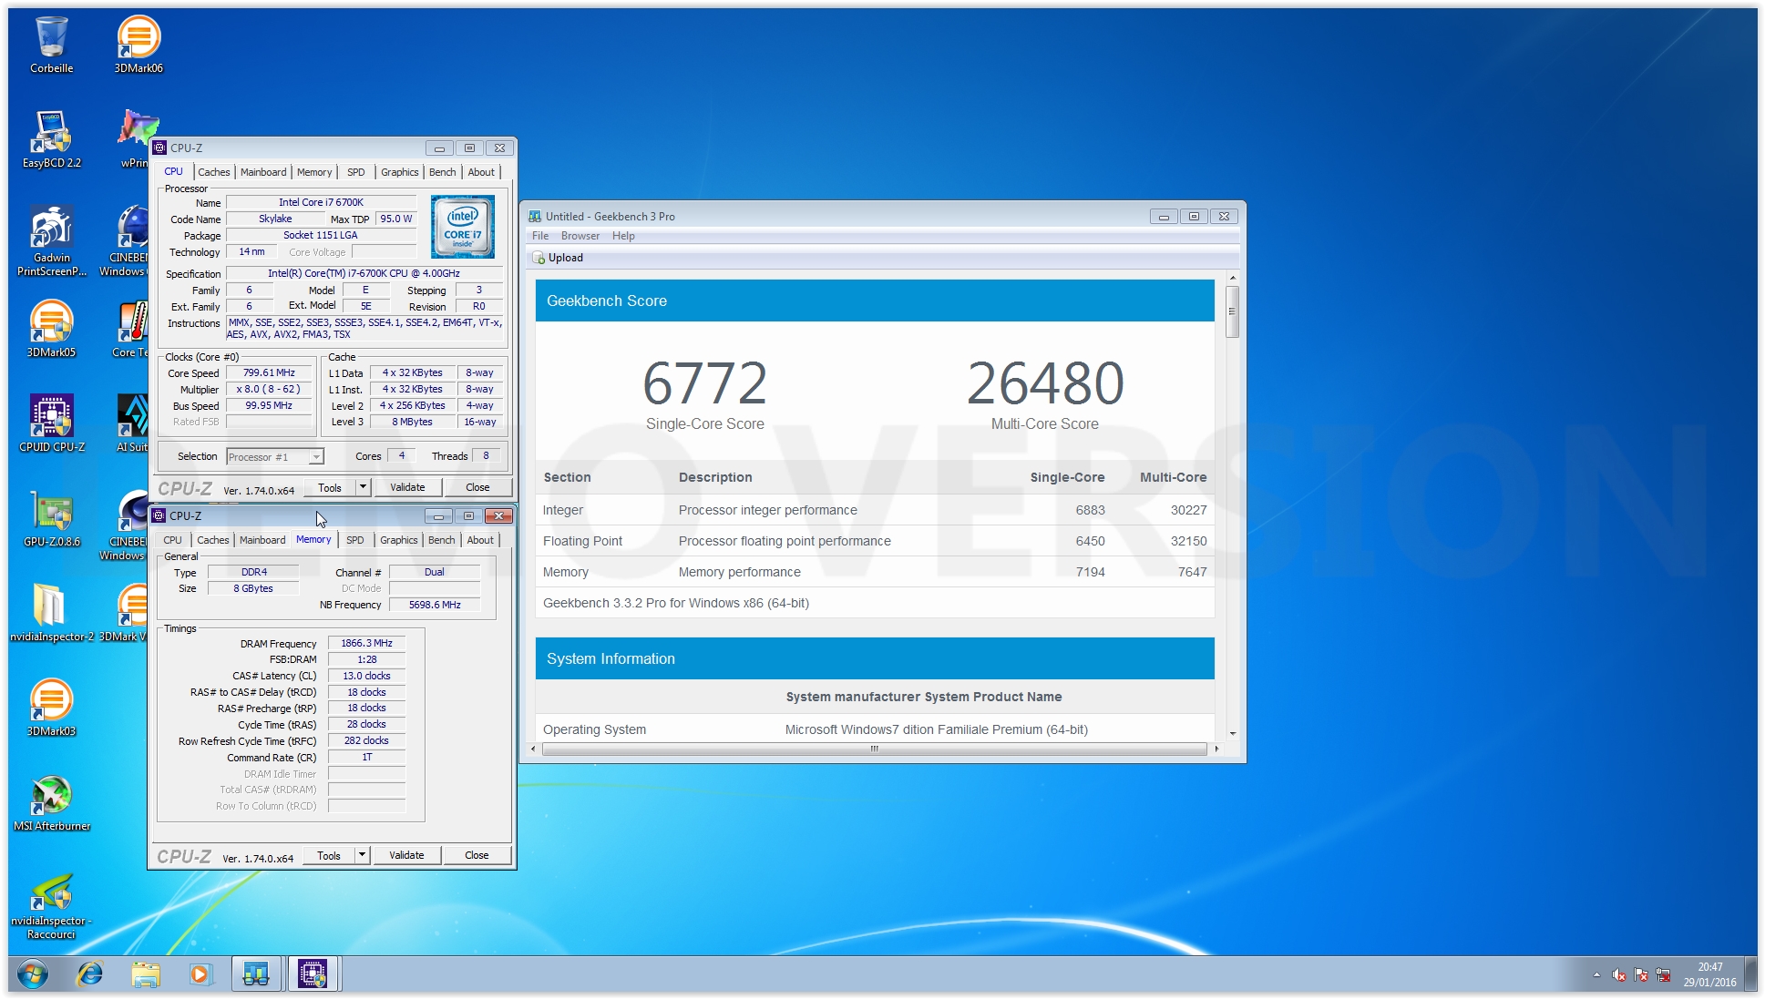The image size is (1765, 999).
Task: Launch the 3DMark03 desktop shortcut
Action: pos(51,708)
